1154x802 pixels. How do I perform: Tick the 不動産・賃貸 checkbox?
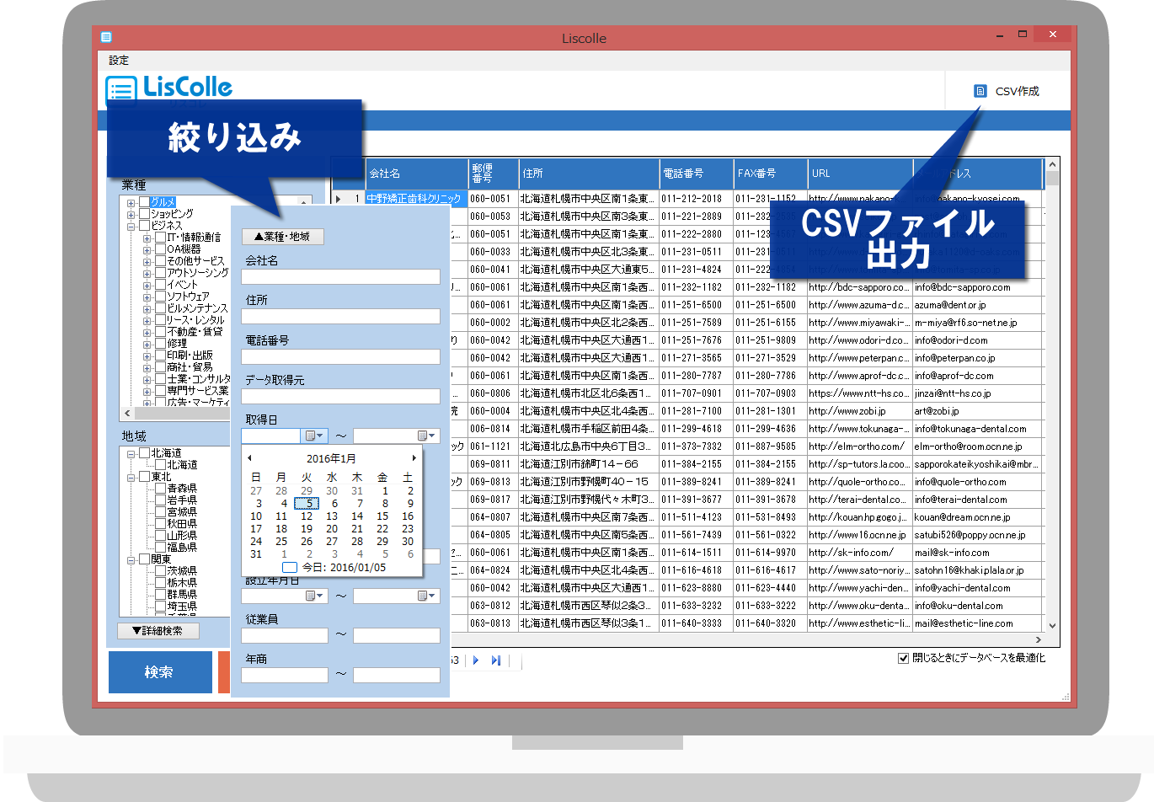pyautogui.click(x=161, y=332)
